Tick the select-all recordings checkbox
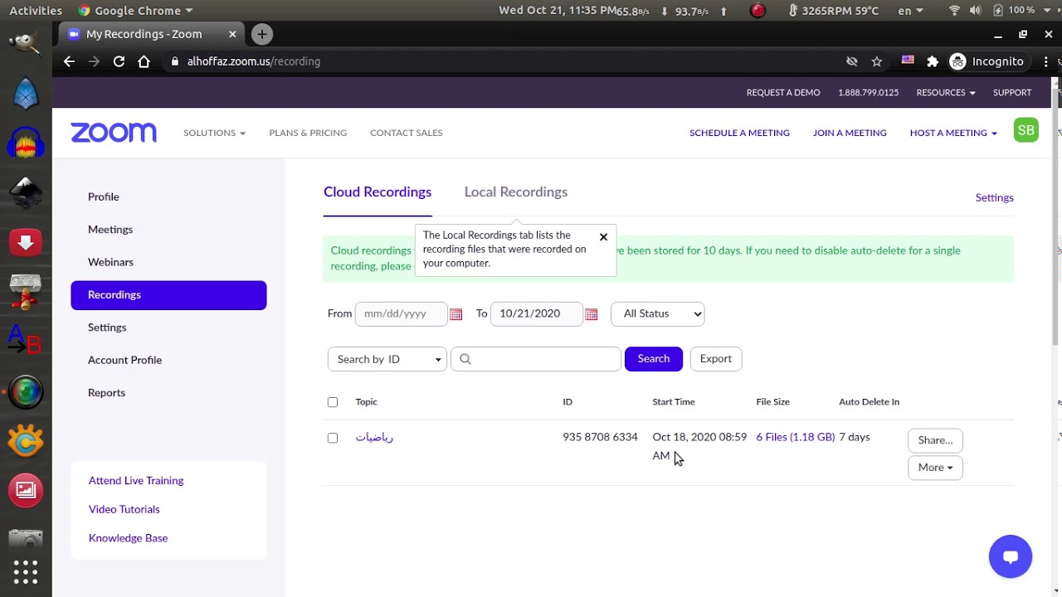Screen dimensions: 1062x597 tap(333, 402)
